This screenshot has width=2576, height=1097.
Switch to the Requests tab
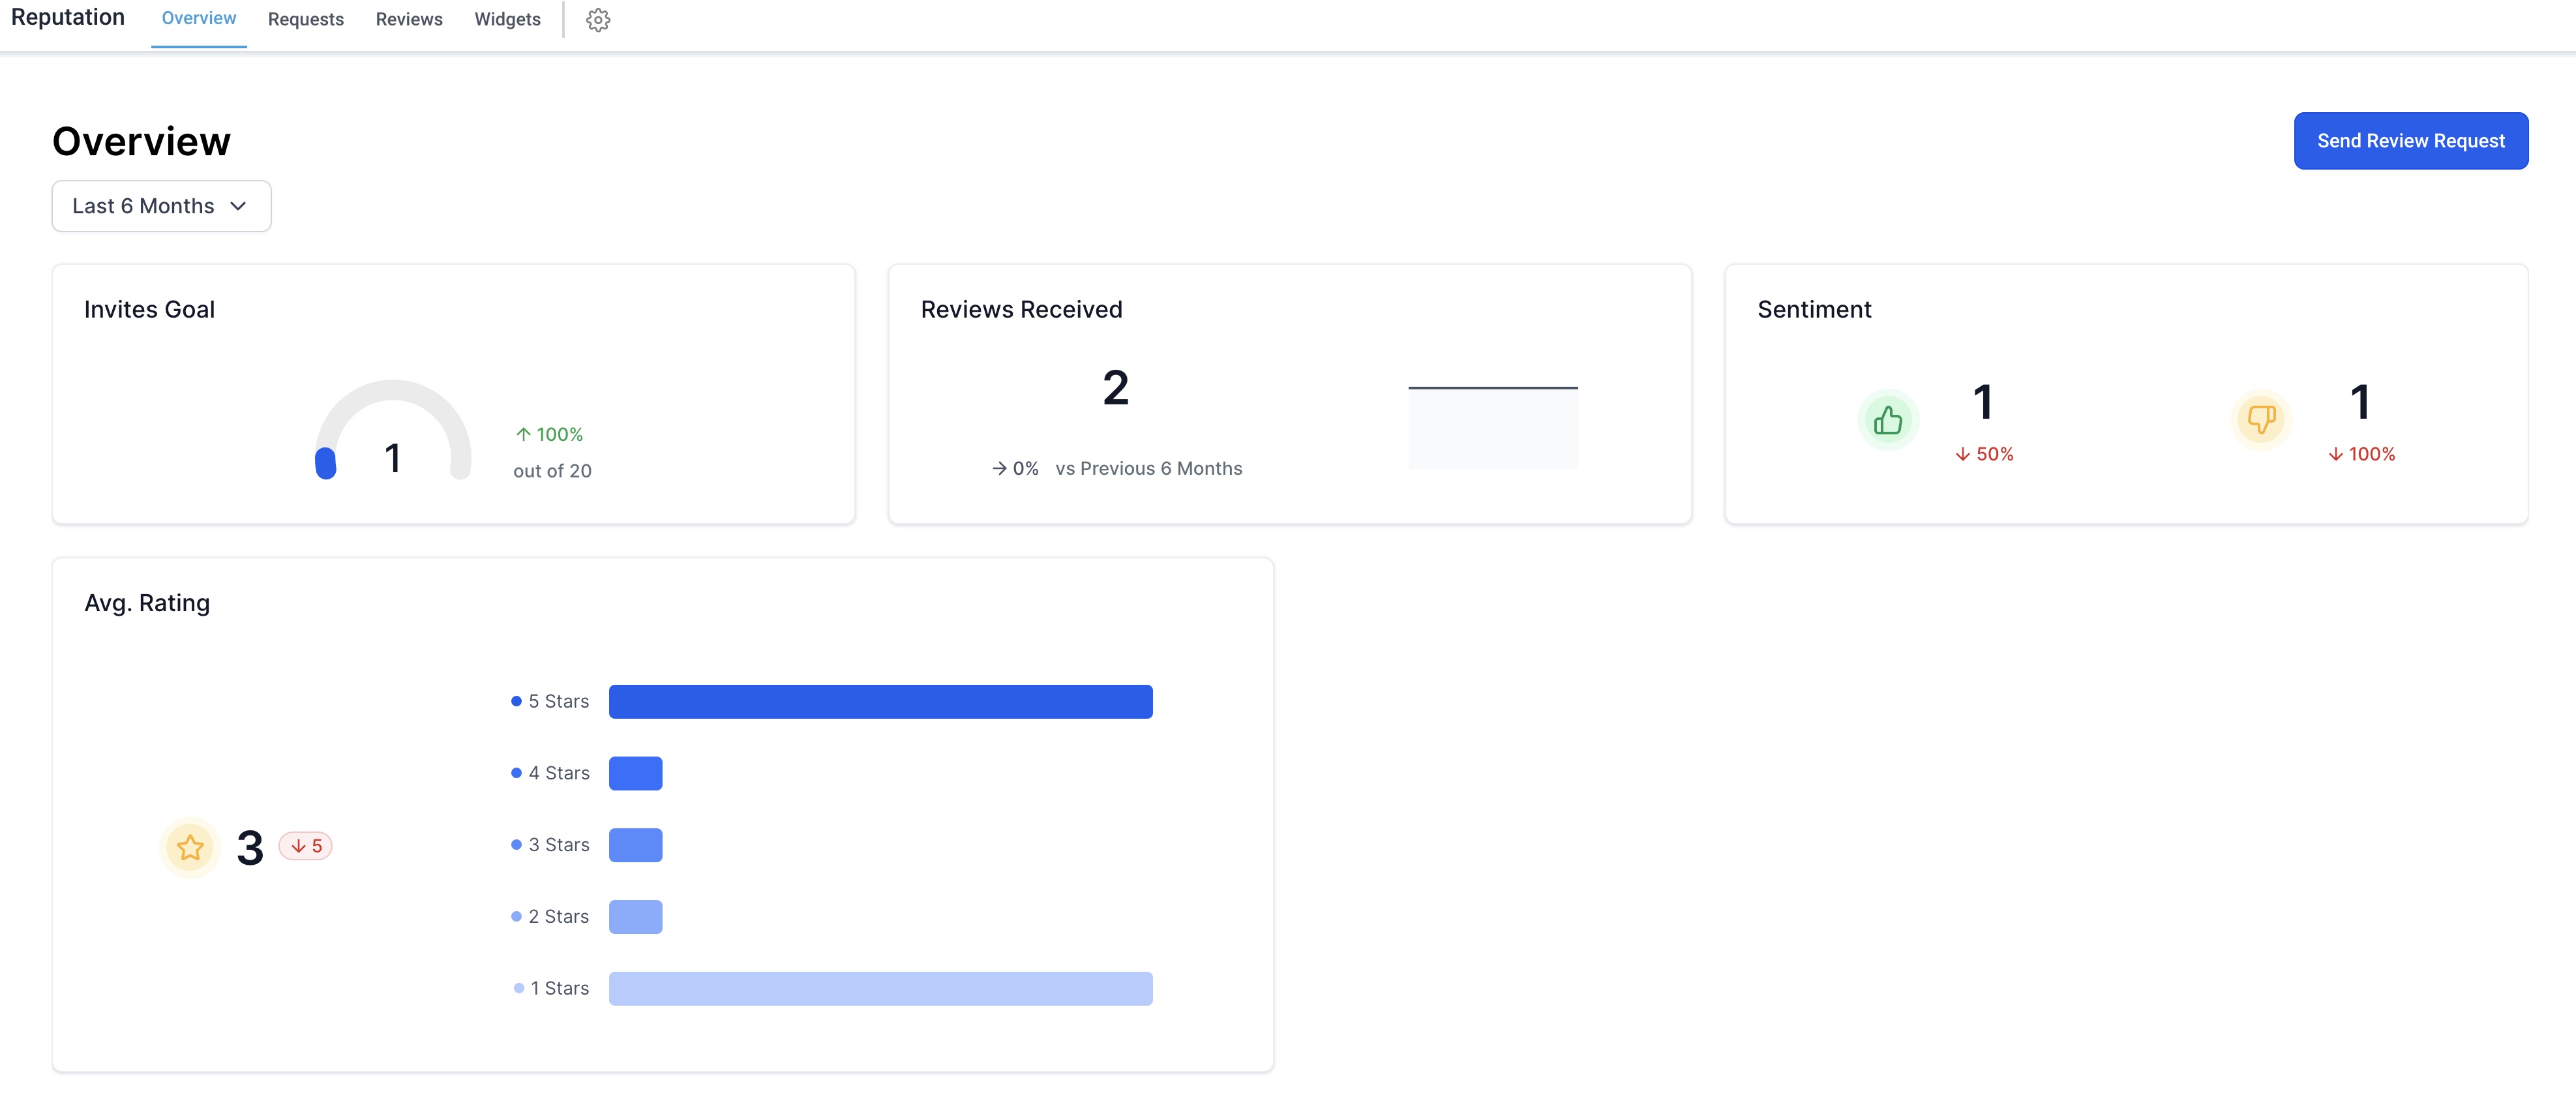tap(305, 20)
